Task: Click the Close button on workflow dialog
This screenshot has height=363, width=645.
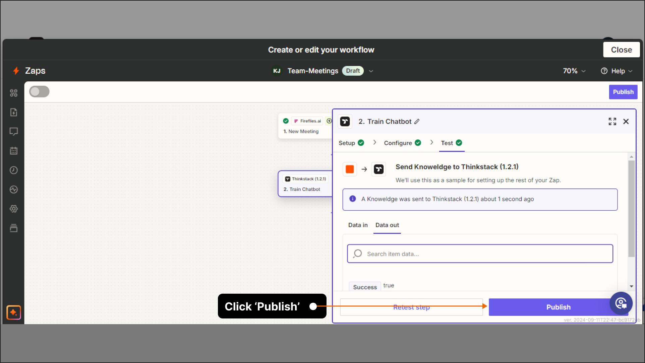Action: click(x=622, y=50)
